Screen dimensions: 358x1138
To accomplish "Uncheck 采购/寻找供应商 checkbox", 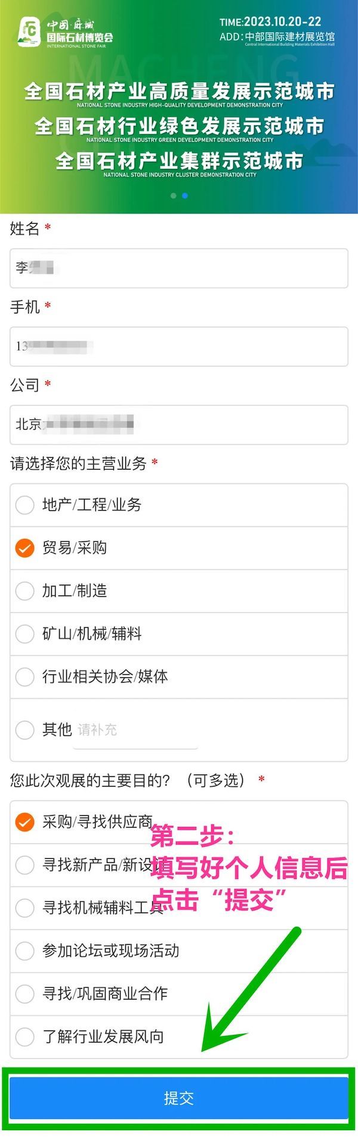I will 24,822.
